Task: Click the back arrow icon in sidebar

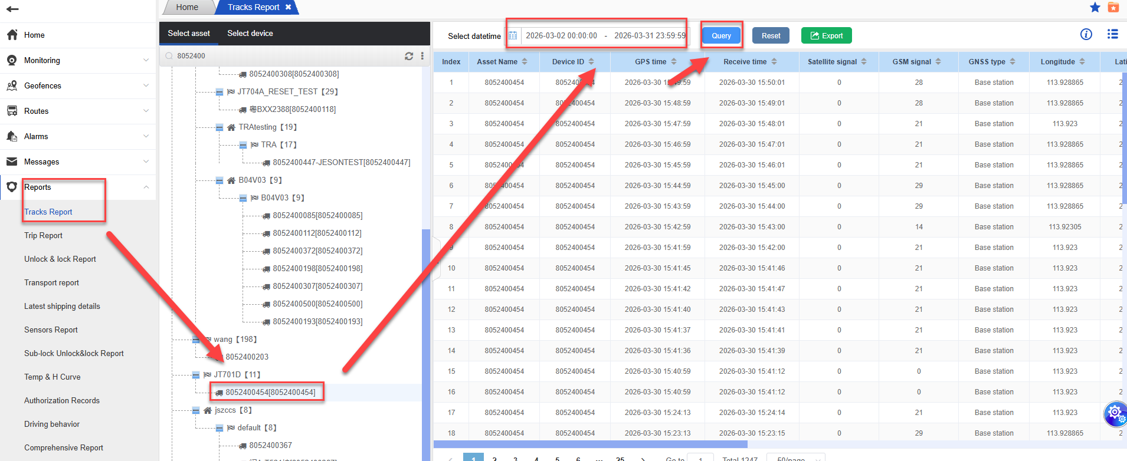Action: click(12, 9)
